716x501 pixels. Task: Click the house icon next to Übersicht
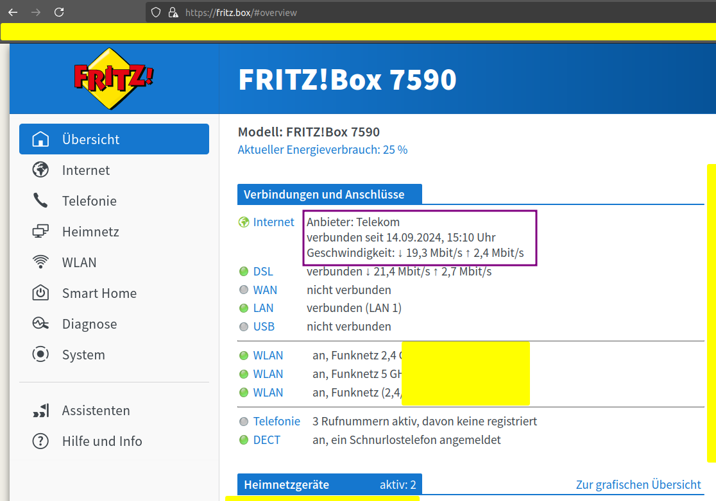(40, 139)
